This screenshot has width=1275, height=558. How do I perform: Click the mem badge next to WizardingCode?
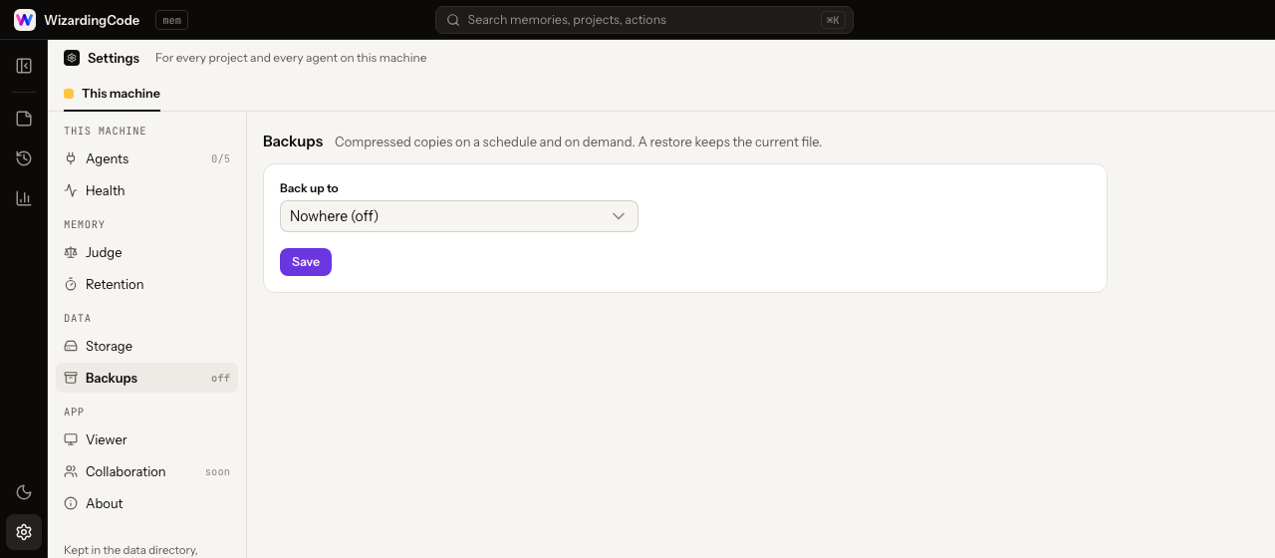171,20
